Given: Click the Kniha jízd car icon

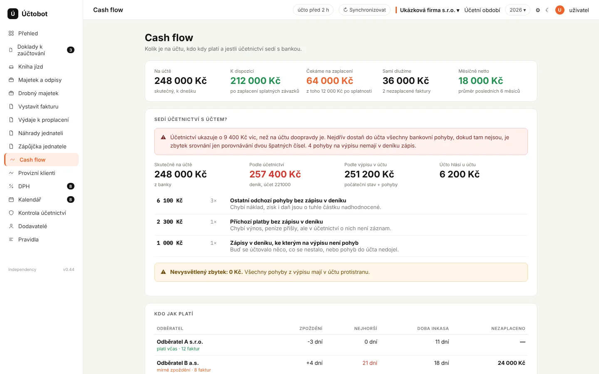Looking at the screenshot, I should (x=11, y=66).
